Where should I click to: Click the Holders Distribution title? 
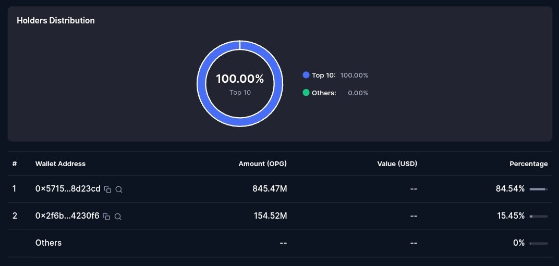pyautogui.click(x=56, y=21)
